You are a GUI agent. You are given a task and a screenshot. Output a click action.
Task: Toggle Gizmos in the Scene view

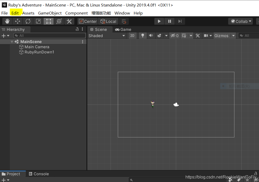pos(221,36)
